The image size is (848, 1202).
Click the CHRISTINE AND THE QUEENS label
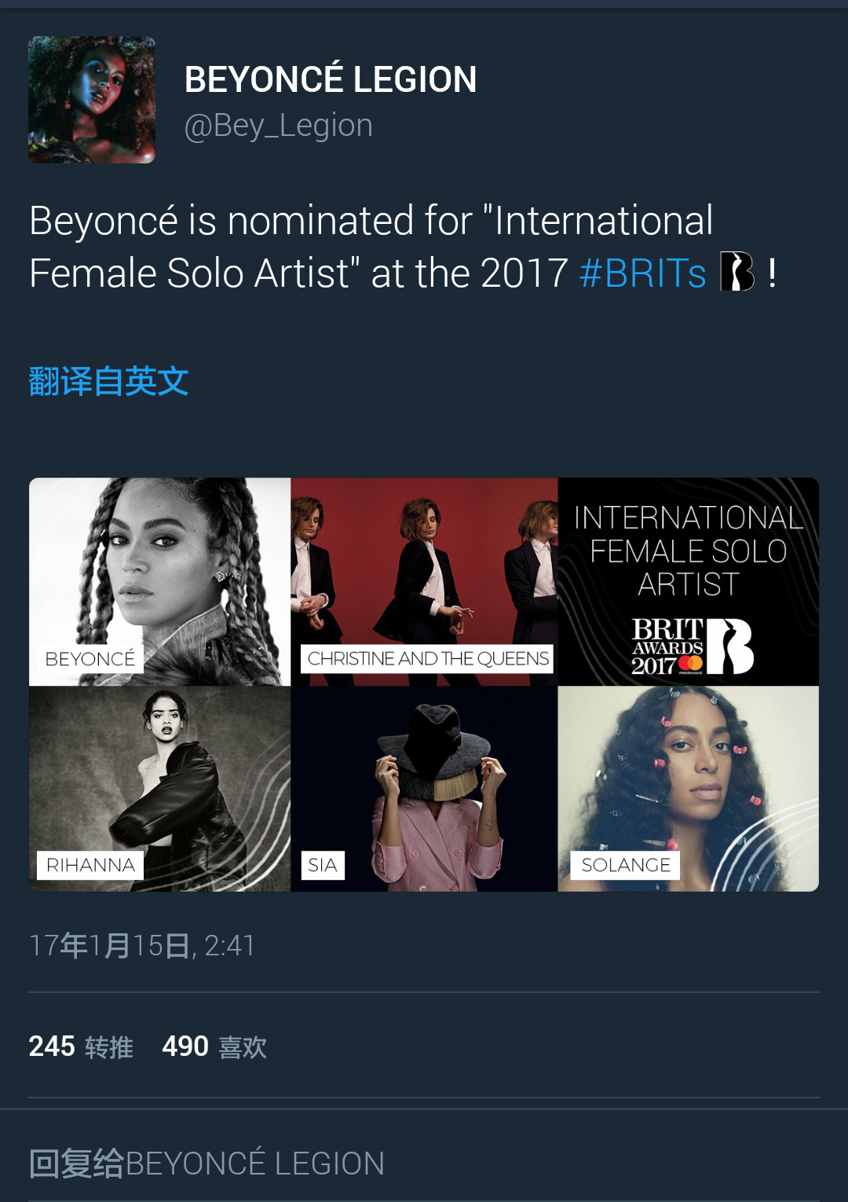click(428, 658)
